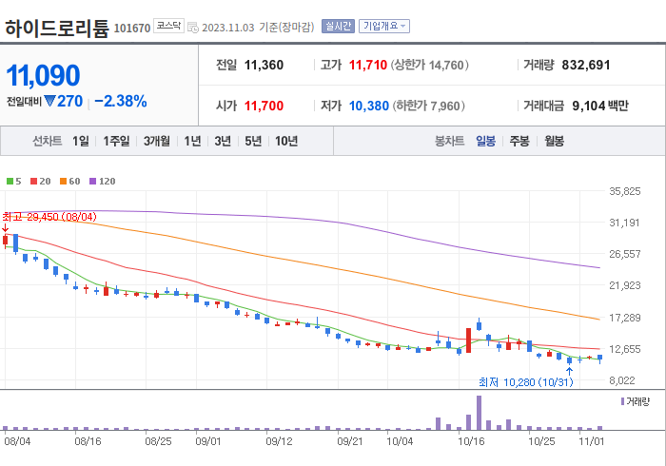The image size is (666, 466).
Task: Click the 하이드로리튬 stock name heading
Action: 56,28
